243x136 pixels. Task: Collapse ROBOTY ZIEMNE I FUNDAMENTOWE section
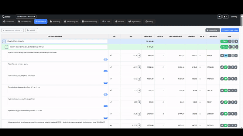(6, 47)
